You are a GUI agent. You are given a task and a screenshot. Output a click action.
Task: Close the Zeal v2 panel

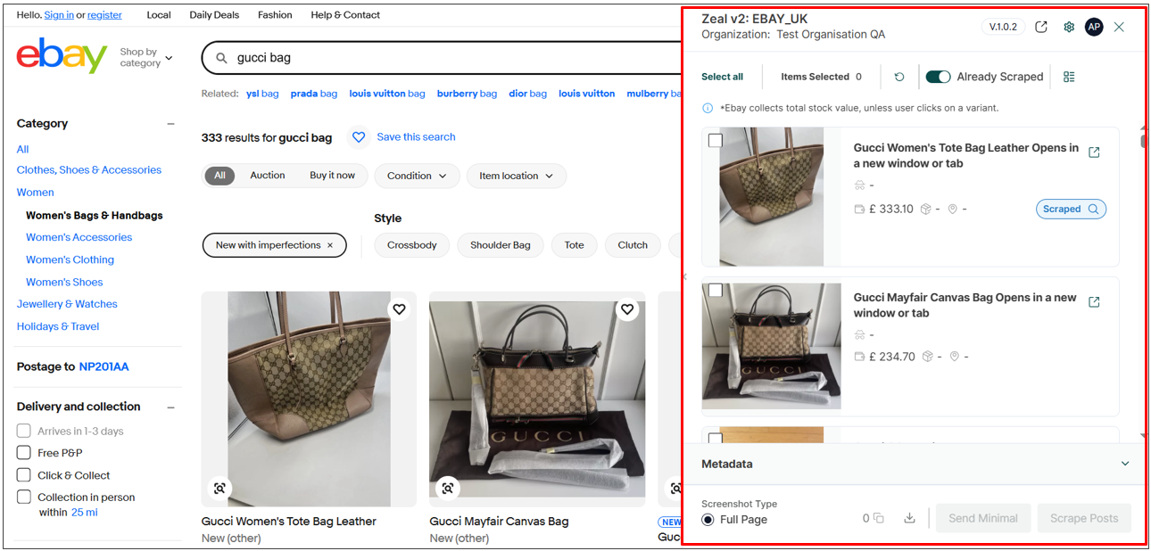(1119, 27)
